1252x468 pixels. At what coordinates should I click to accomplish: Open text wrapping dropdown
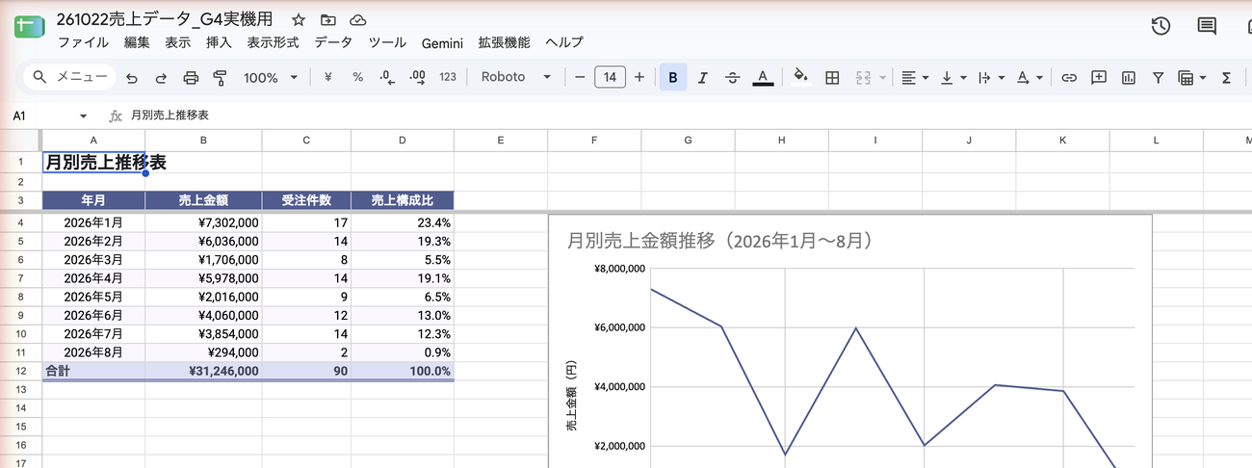tap(991, 77)
